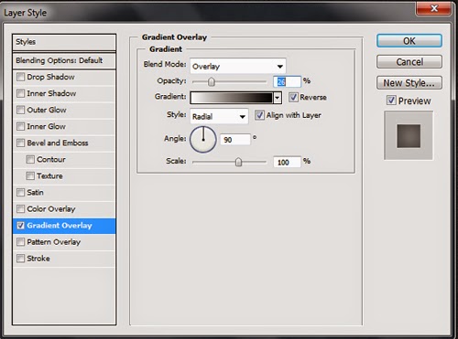Click the angle dial control
Viewport: 458px width, 339px height.
pyautogui.click(x=203, y=140)
